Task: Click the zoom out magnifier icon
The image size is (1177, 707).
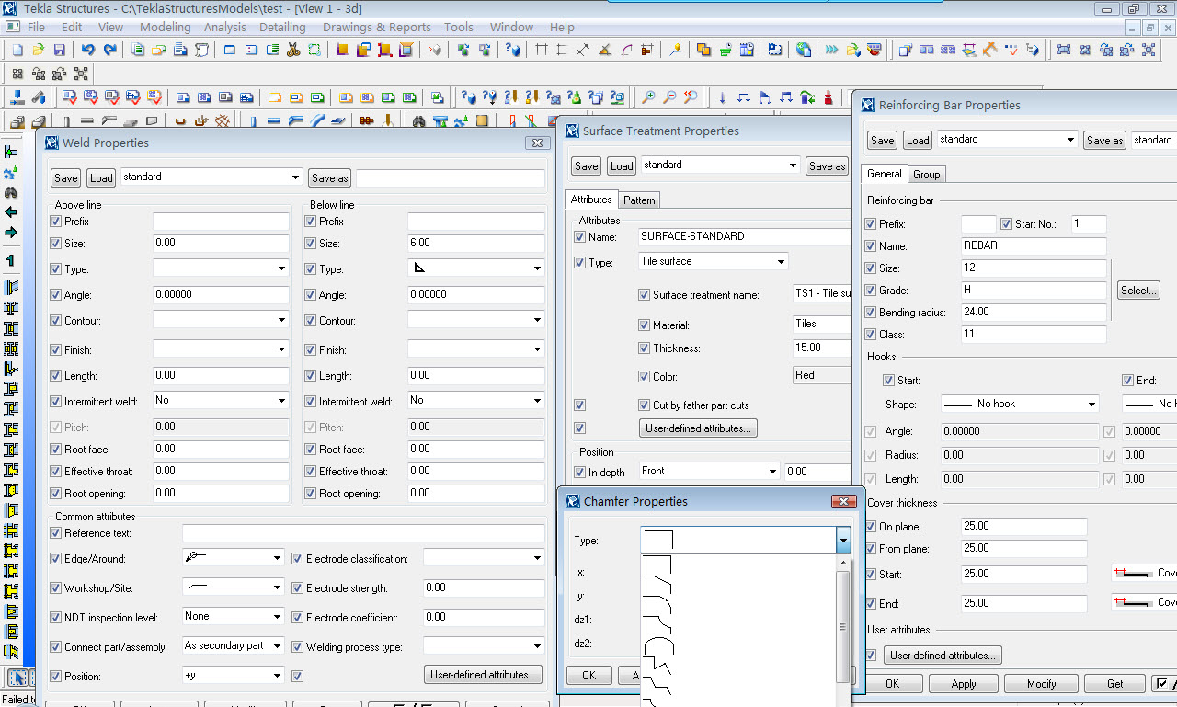Action: [669, 97]
